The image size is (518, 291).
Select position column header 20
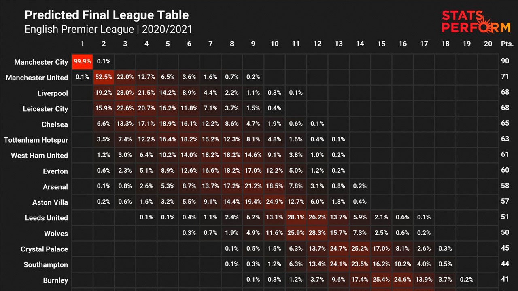488,44
